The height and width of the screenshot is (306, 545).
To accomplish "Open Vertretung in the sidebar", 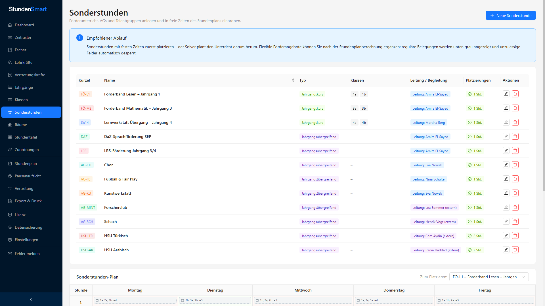I will pos(31,188).
